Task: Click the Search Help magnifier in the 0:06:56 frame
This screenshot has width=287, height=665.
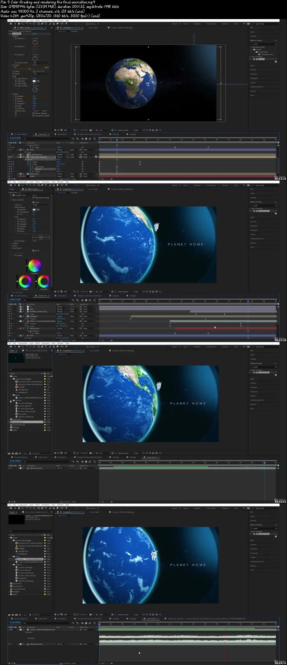Action: pyautogui.click(x=253, y=347)
